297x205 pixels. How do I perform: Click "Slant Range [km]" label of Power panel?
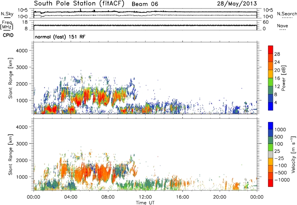click(x=10, y=78)
